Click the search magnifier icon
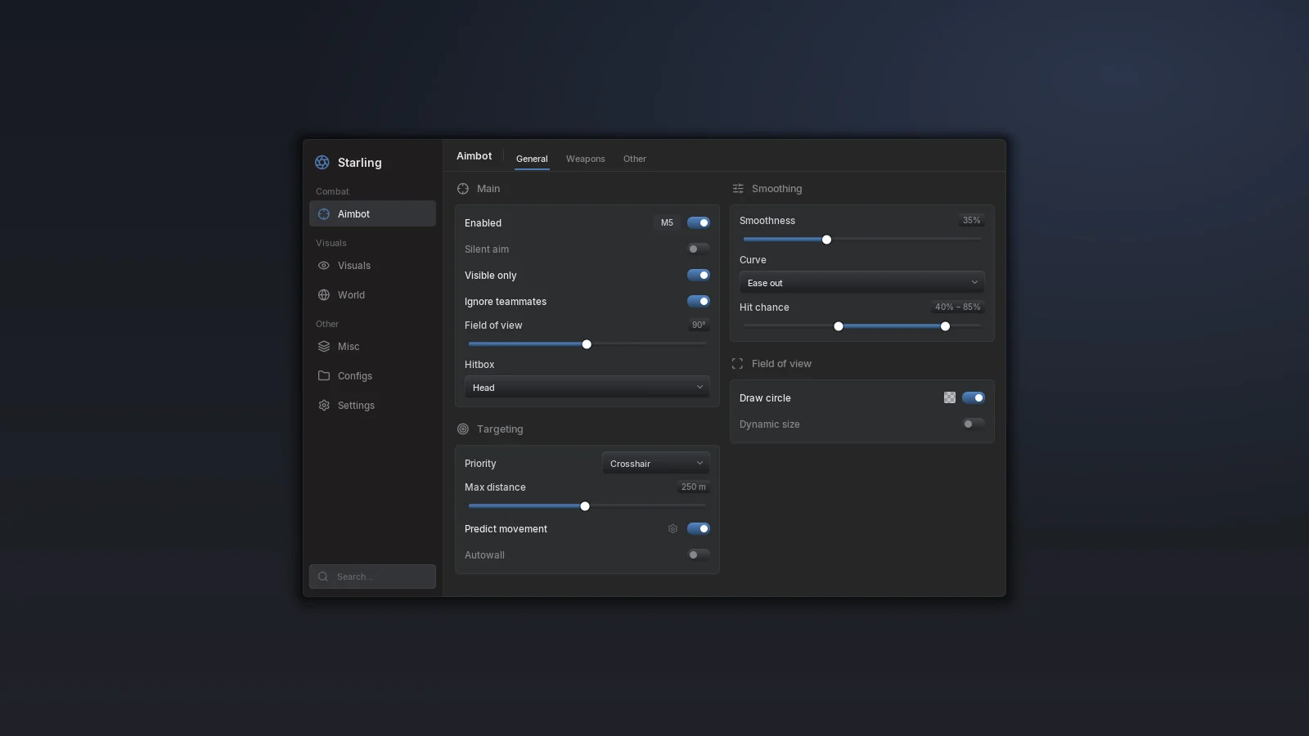Screen dimensions: 1309x736 tap(323, 577)
